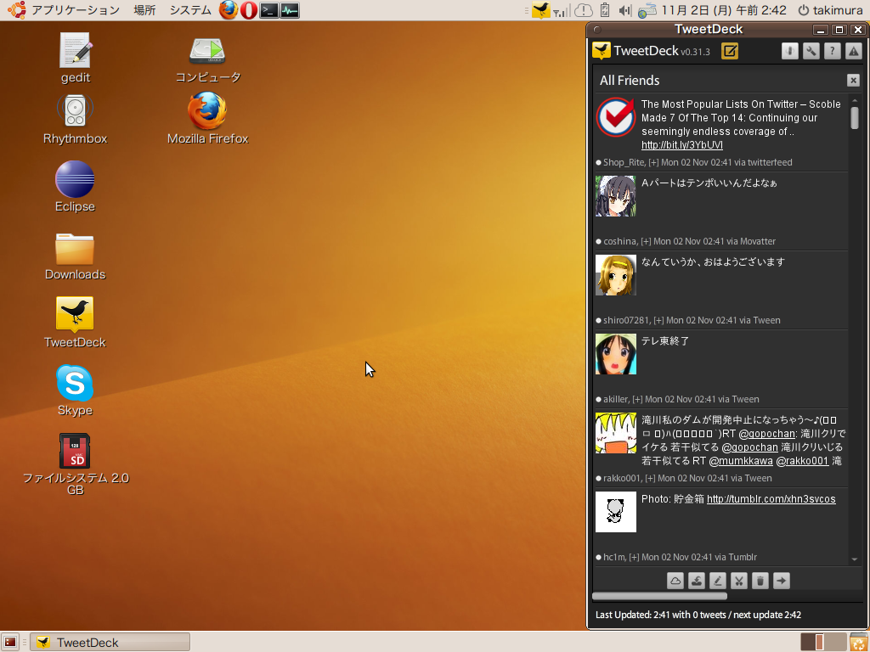Viewport: 870px width, 652px height.
Task: Open the システム menu
Action: [190, 10]
